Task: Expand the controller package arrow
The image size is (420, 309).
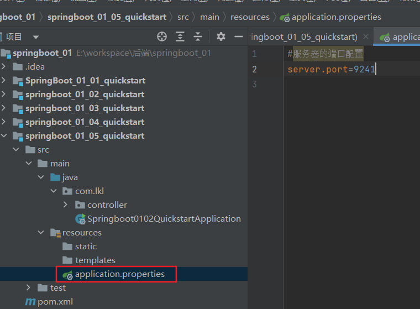Action: point(66,205)
